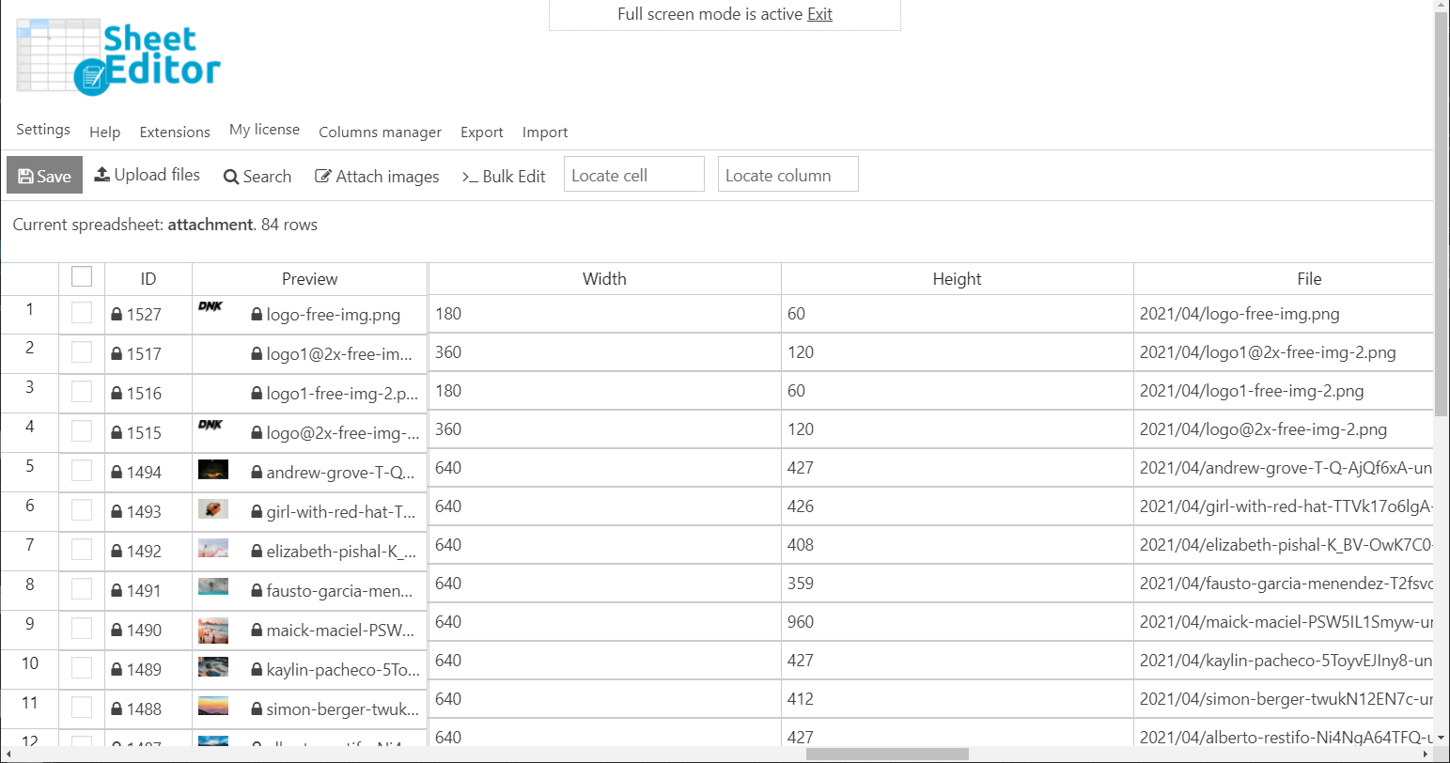Open the DNK logo thumbnail in row 1
The width and height of the screenshot is (1450, 763).
[210, 306]
